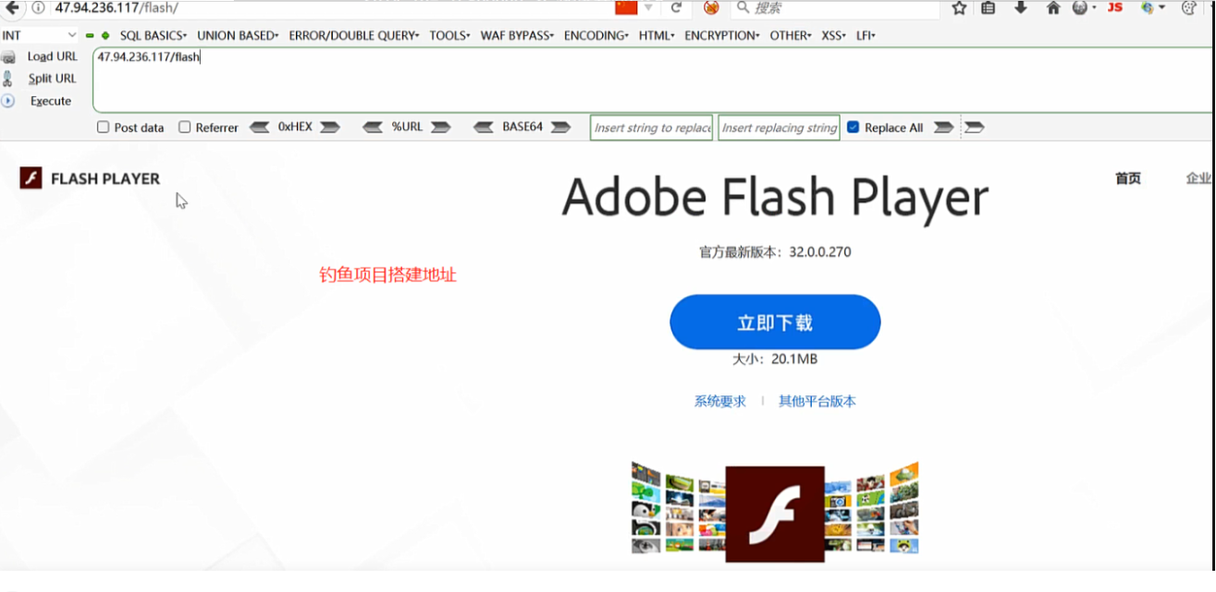Open address bar history dropdown arrow
Screen dimensions: 1216x592
pos(649,7)
